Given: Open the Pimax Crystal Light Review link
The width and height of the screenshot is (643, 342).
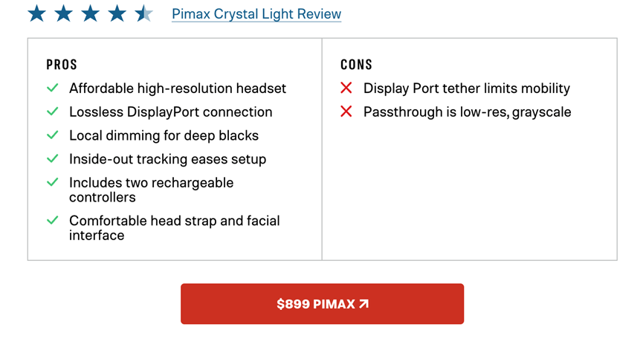Looking at the screenshot, I should [x=256, y=14].
